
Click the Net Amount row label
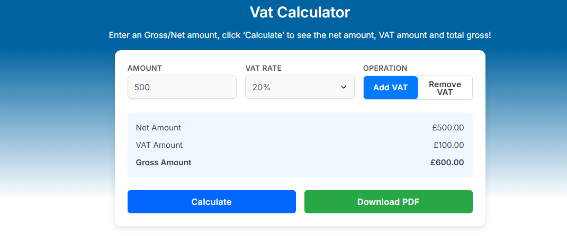pos(158,128)
